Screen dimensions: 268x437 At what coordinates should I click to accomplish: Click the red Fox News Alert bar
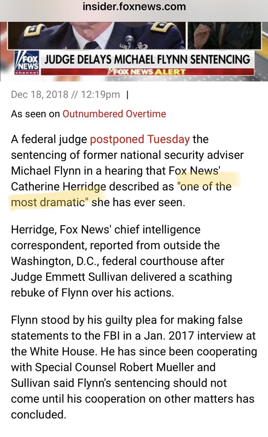click(x=147, y=71)
